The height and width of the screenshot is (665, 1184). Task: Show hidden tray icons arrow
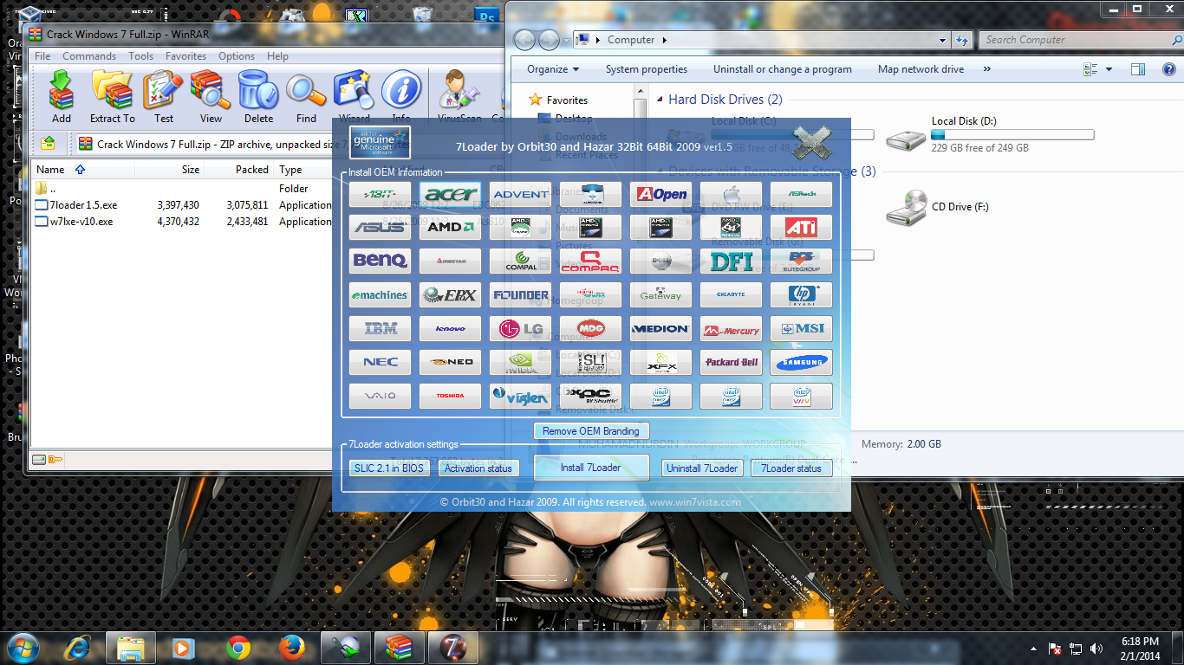point(1033,649)
